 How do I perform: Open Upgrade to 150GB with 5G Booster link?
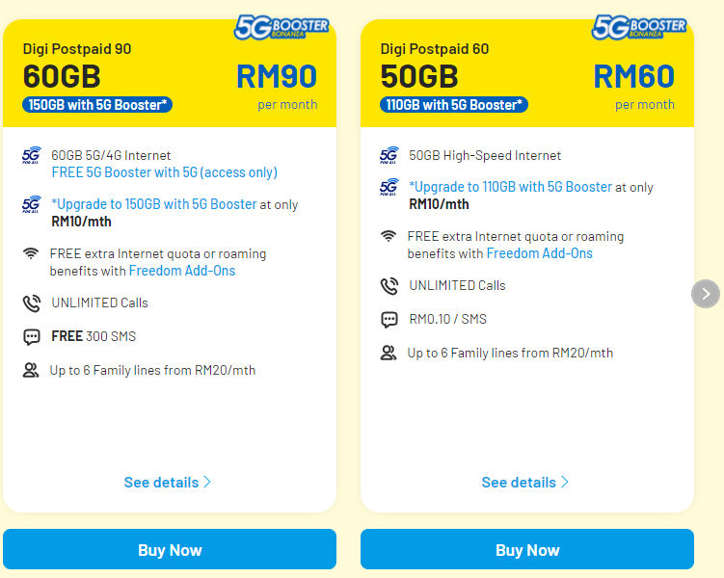click(x=153, y=204)
